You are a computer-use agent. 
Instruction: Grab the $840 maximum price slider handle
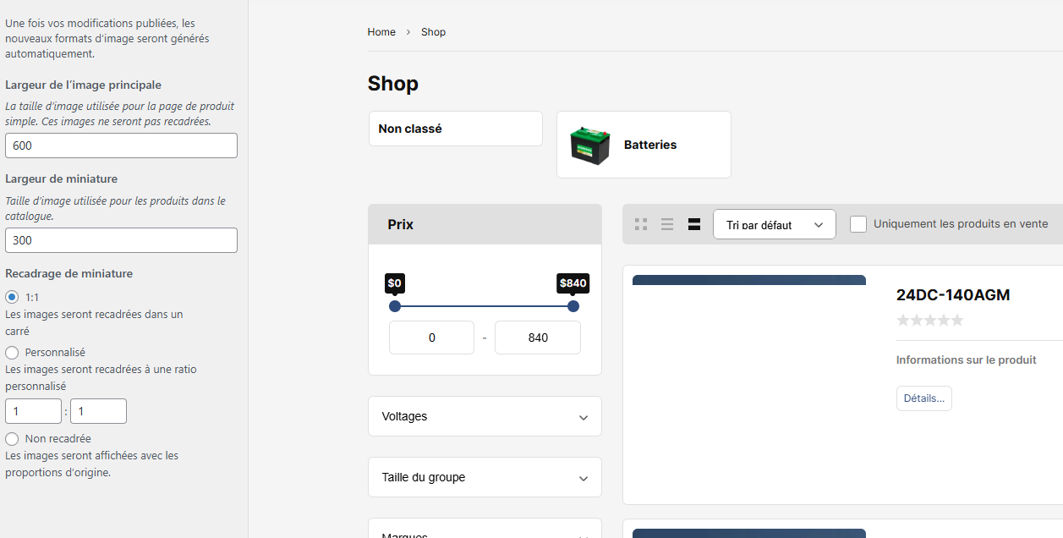point(573,306)
